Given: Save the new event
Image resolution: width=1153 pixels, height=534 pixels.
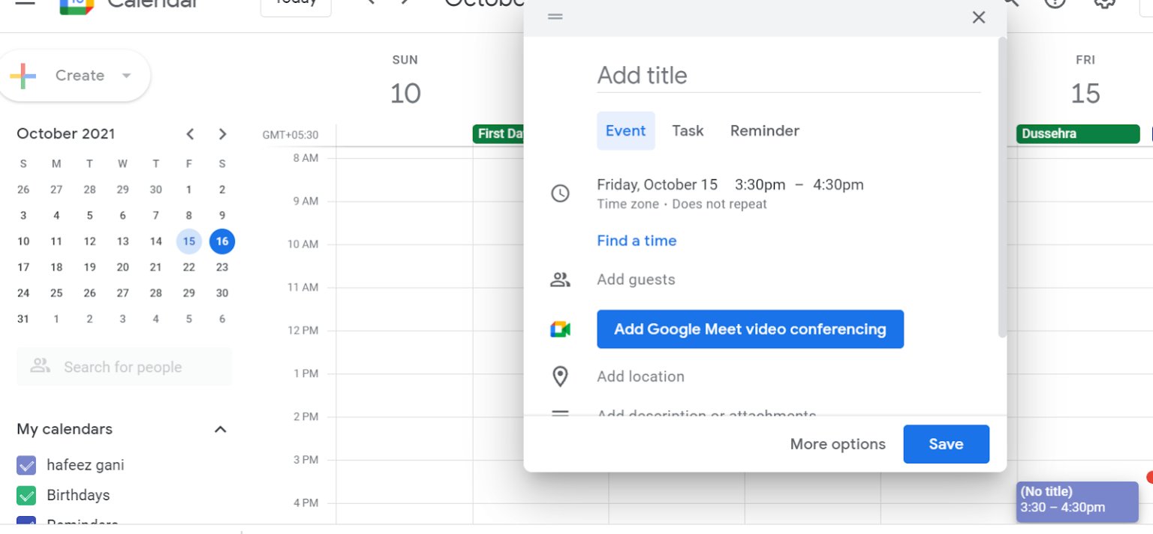Looking at the screenshot, I should (946, 444).
